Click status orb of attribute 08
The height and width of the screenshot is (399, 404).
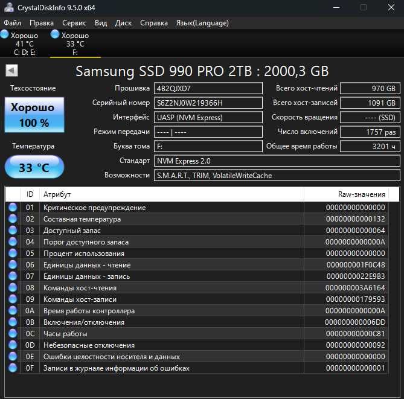(13, 287)
